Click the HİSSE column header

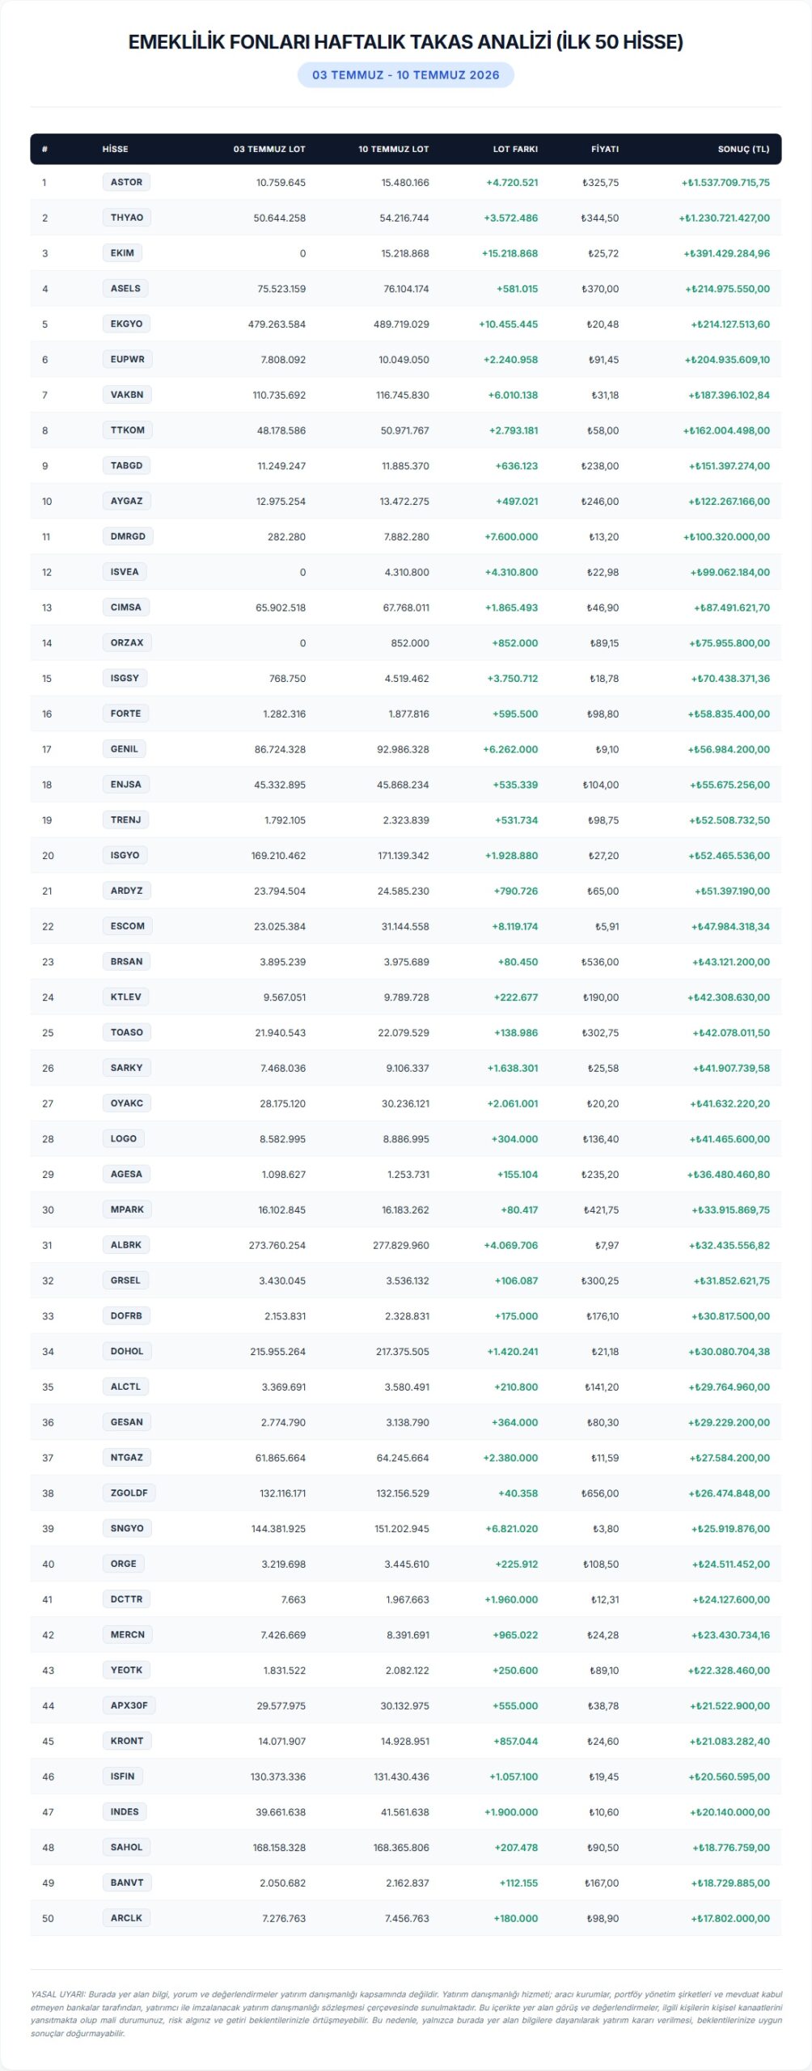click(115, 149)
